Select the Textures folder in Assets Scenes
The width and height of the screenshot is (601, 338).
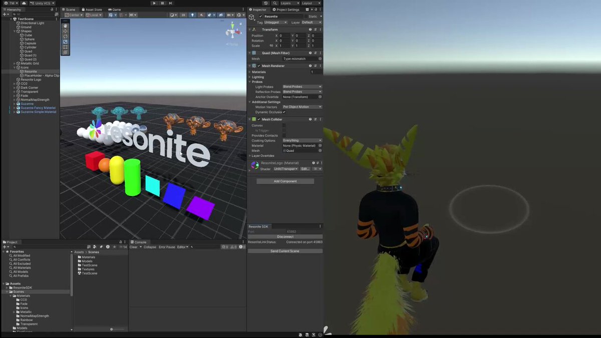pos(88,269)
